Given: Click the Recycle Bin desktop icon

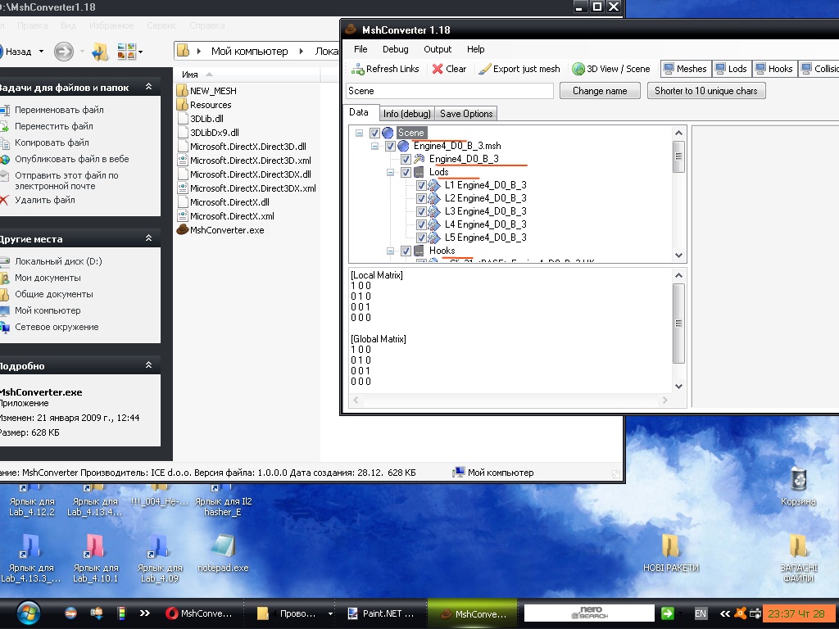Looking at the screenshot, I should pos(798,479).
